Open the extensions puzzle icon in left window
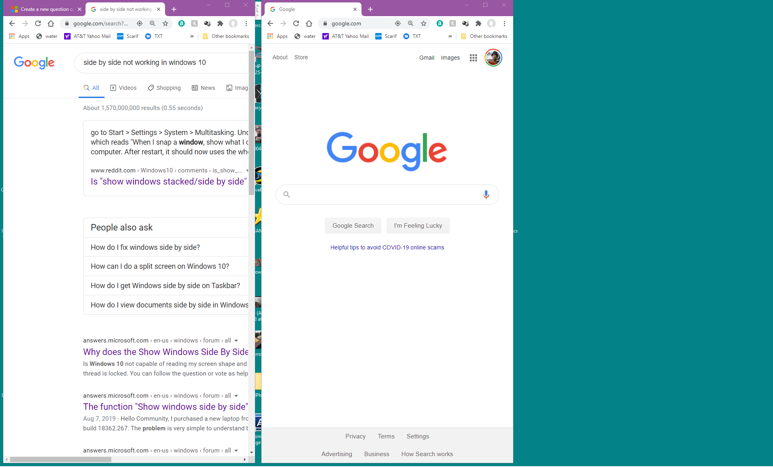The image size is (773, 467). click(220, 23)
